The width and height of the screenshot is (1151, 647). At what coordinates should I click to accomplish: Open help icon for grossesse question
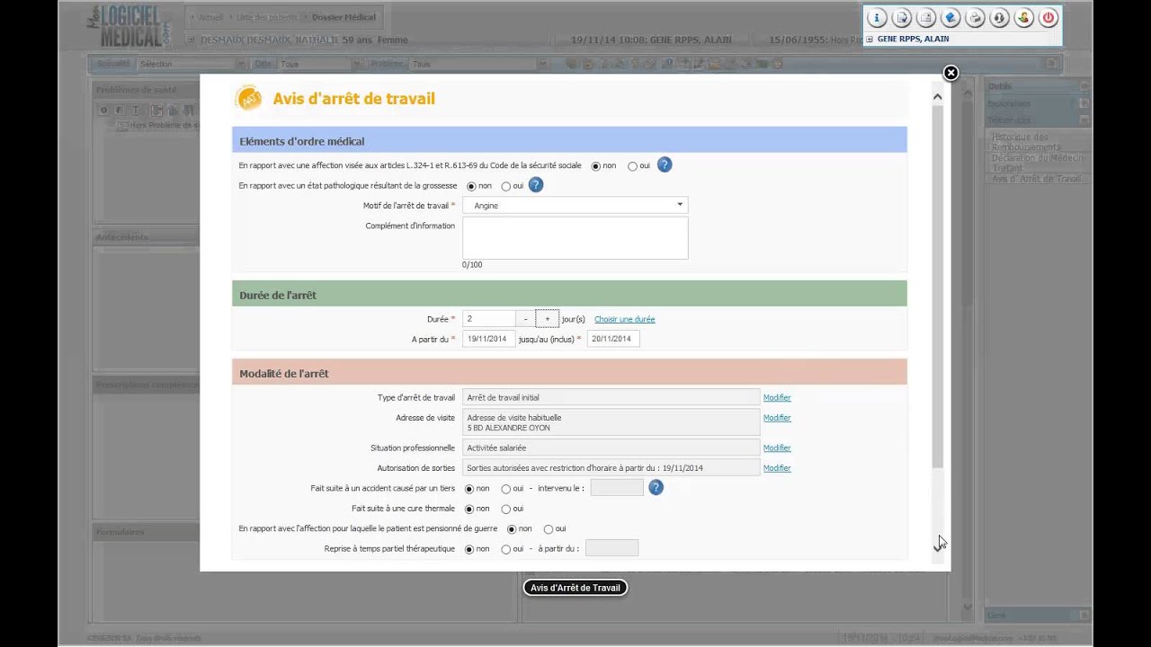tap(535, 185)
